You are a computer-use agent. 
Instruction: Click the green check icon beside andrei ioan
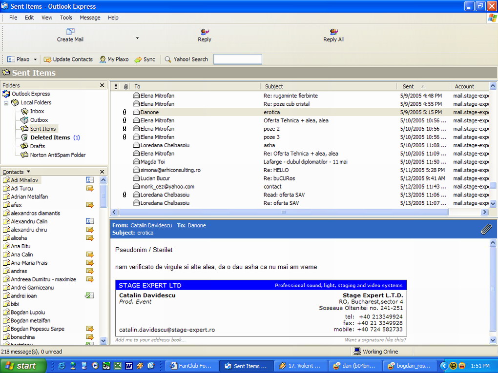pos(89,295)
